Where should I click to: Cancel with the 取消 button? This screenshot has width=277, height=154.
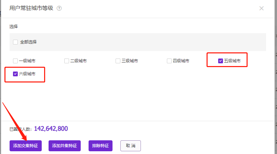coord(131,146)
